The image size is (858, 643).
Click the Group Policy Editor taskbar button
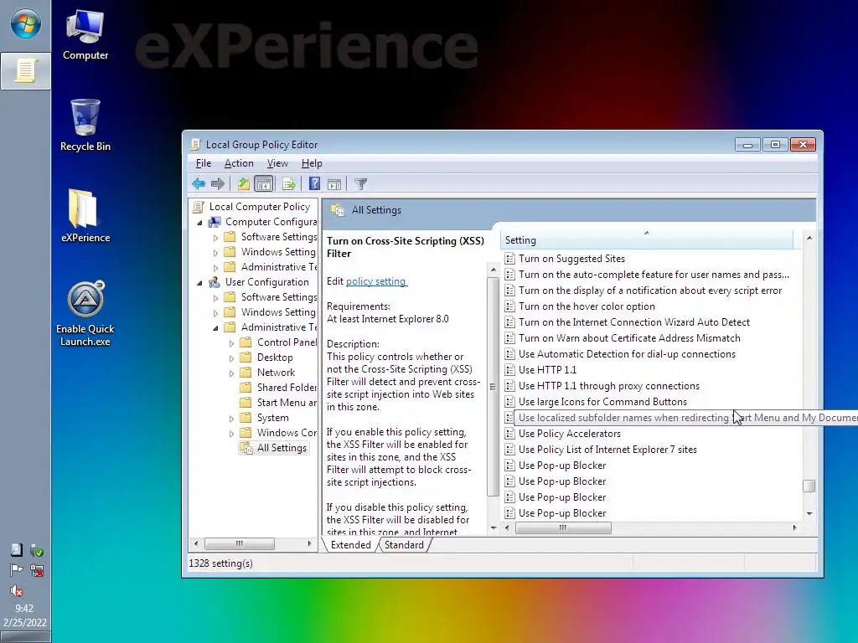click(25, 70)
